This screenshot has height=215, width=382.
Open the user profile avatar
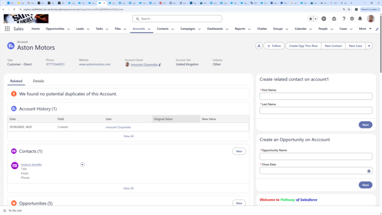coord(371,19)
